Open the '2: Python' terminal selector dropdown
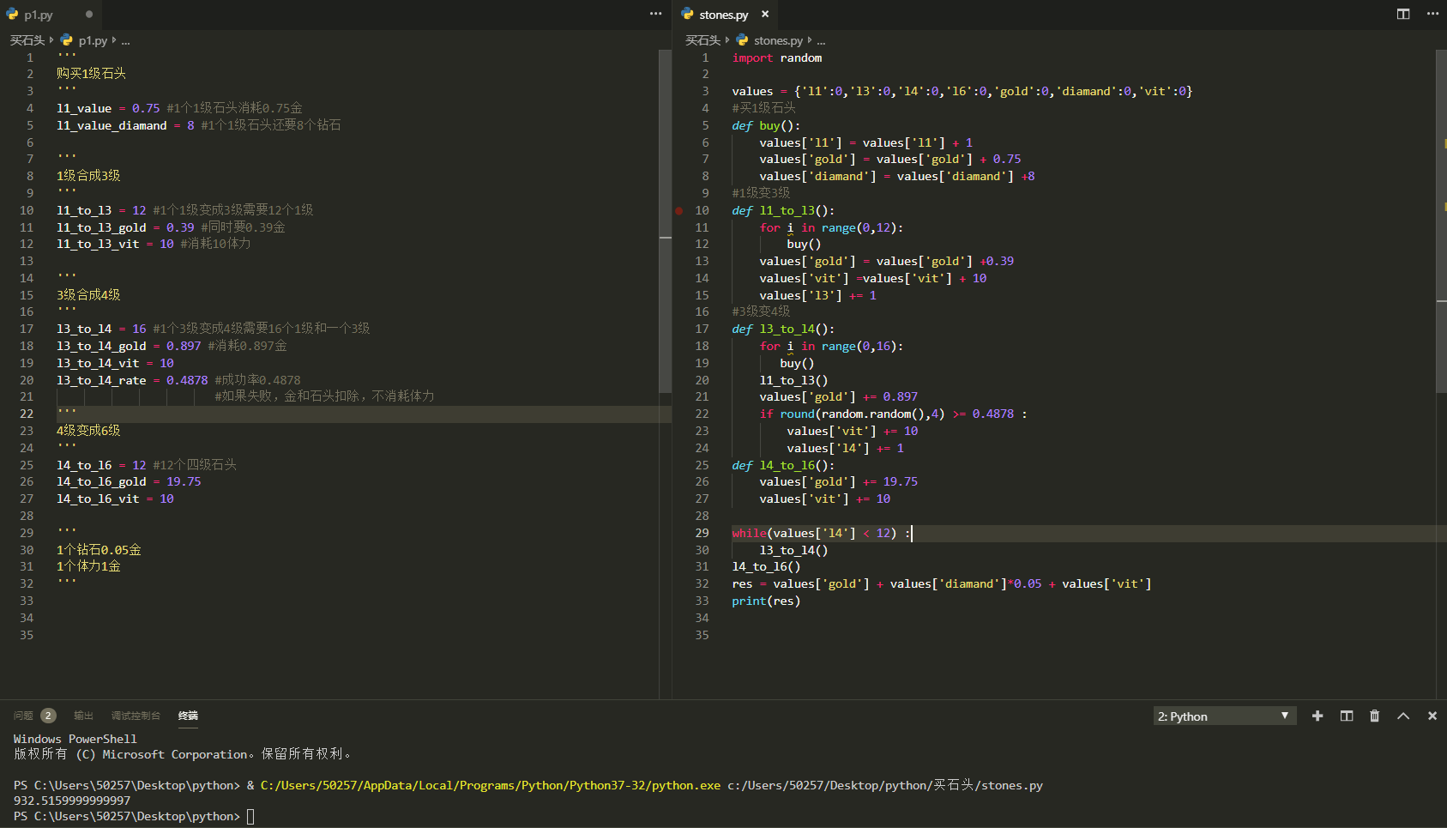The height and width of the screenshot is (828, 1447). [1223, 716]
